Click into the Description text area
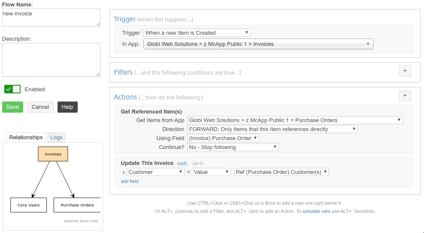424x233 pixels. [51, 60]
